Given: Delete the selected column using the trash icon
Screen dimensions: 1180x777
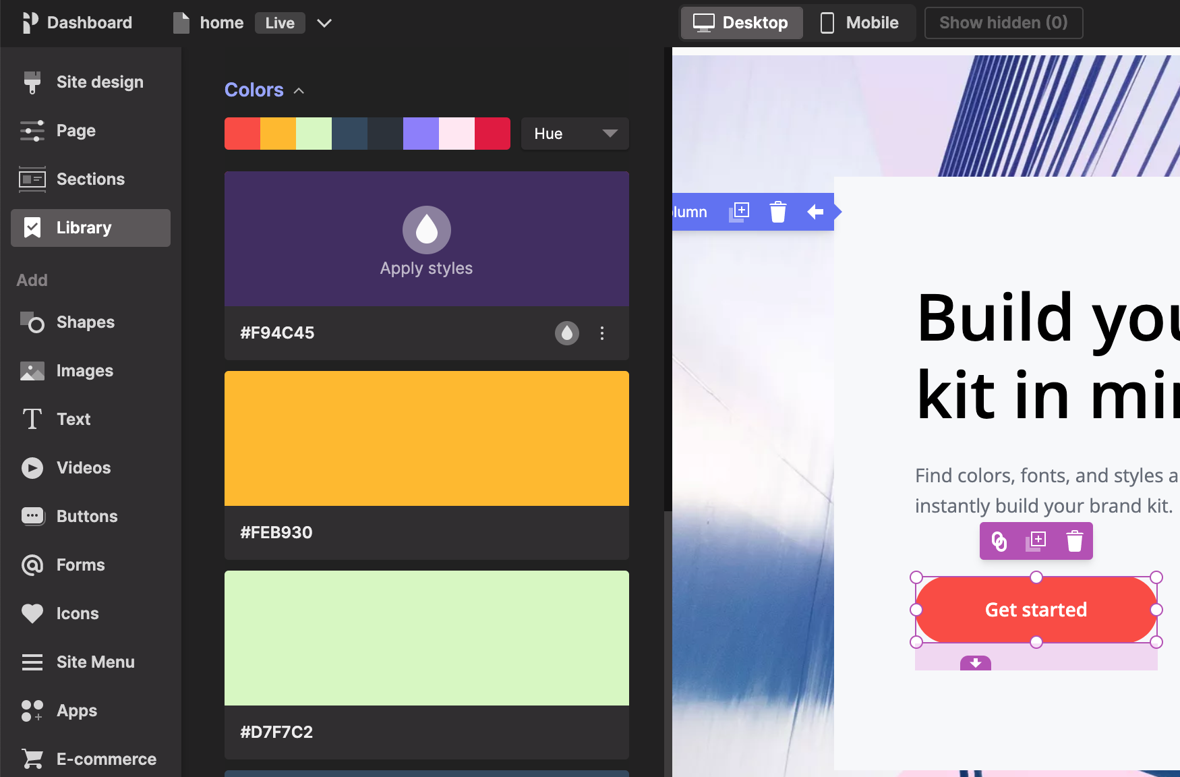Looking at the screenshot, I should [778, 211].
